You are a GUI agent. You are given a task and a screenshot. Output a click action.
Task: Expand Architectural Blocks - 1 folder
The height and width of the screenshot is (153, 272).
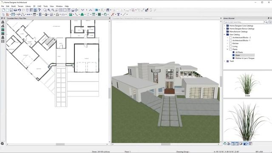click(x=228, y=40)
